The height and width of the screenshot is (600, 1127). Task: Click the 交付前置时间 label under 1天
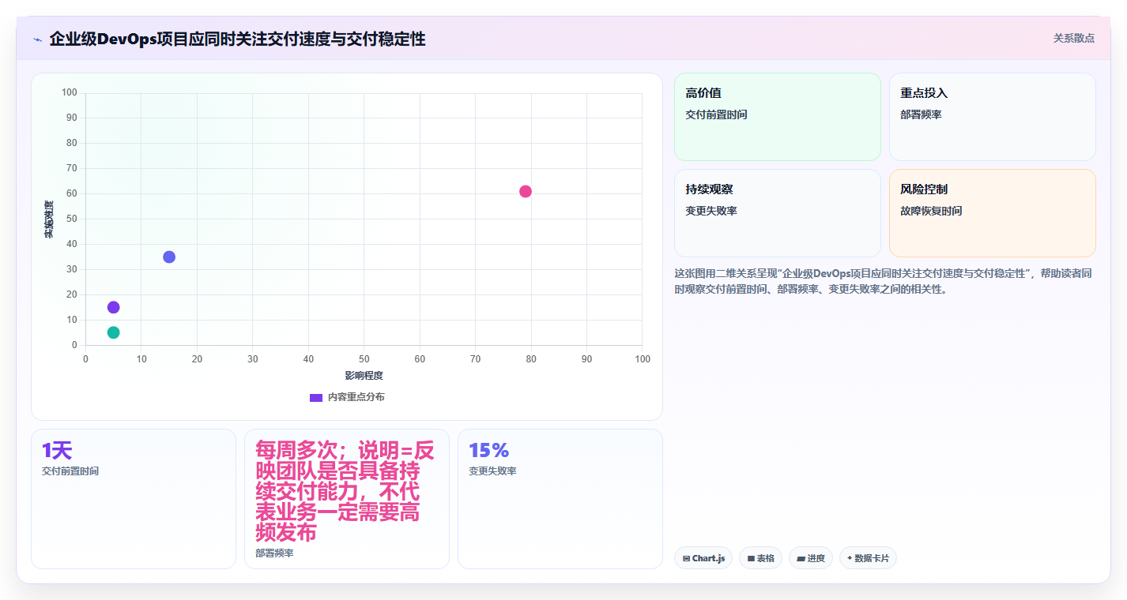point(70,471)
